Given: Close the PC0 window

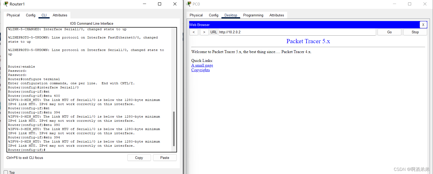Looking at the screenshot, I should point(425,4).
